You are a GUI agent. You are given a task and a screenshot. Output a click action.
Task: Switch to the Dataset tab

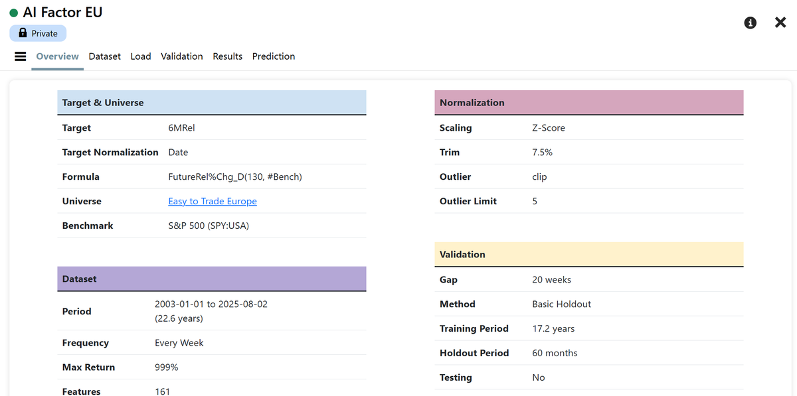(105, 56)
